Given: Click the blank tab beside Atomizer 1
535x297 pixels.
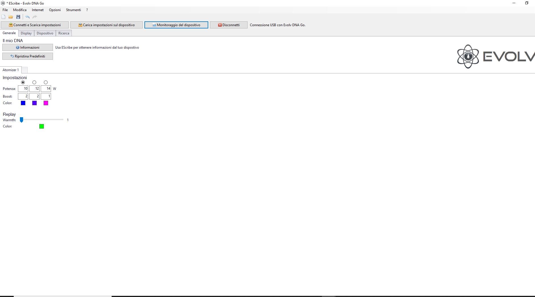Looking at the screenshot, I should (24, 70).
